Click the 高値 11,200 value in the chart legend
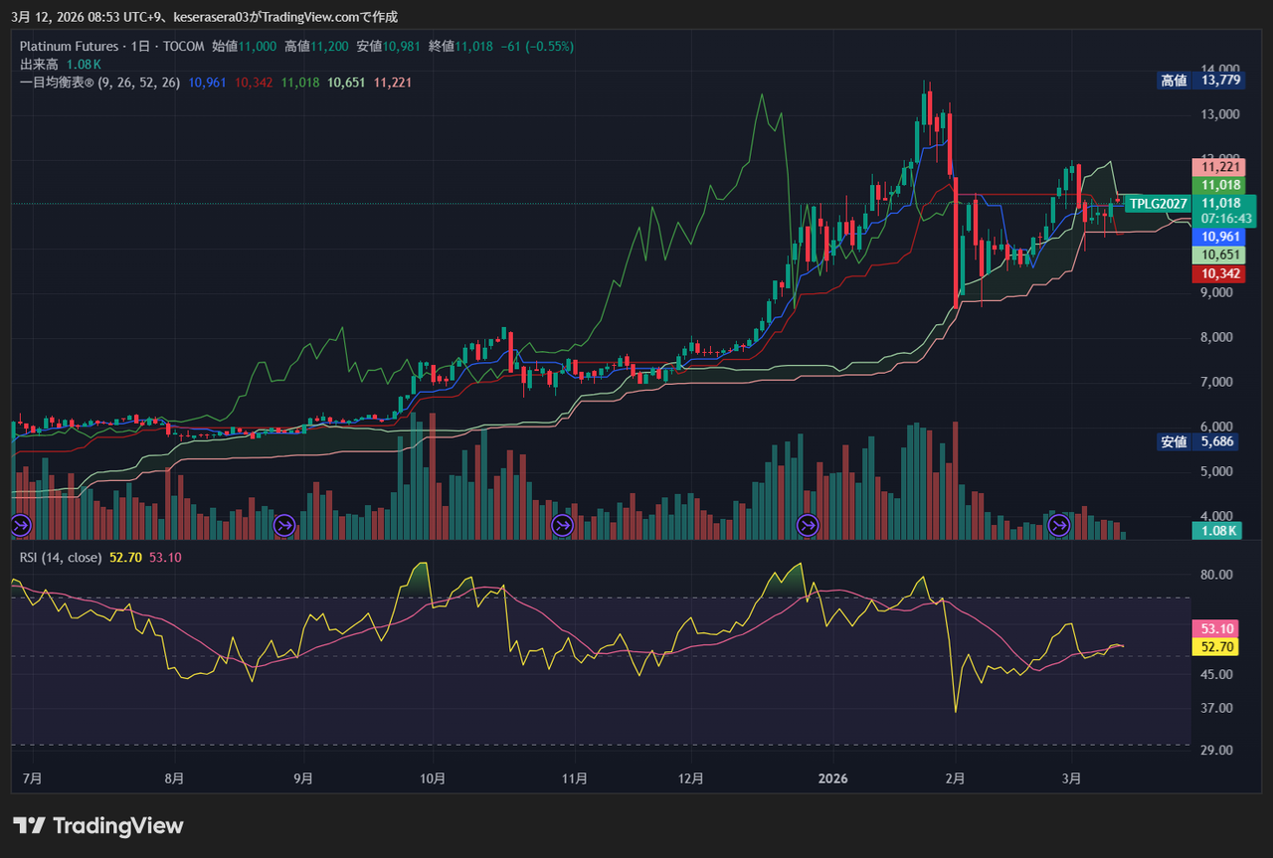 [316, 46]
